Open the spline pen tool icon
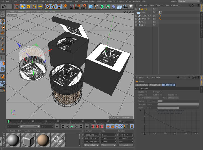 pos(96,6)
